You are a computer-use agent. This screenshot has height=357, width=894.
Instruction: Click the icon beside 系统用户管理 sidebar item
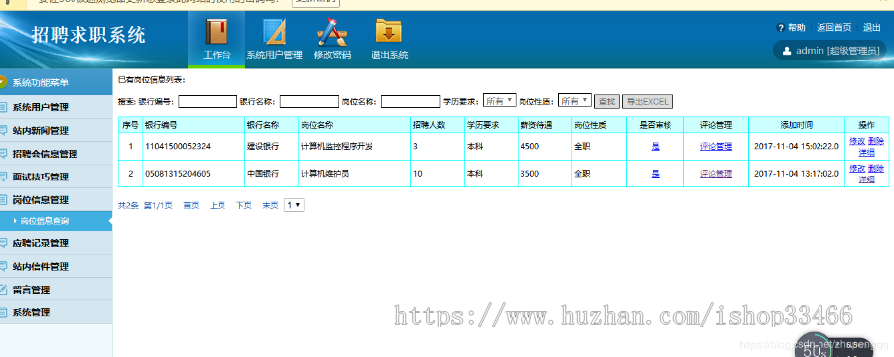pyautogui.click(x=3, y=107)
